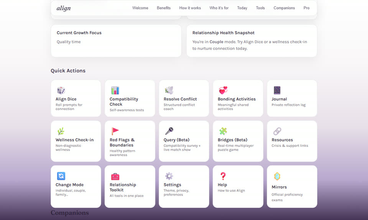
Task: Click the Settings gear icon
Action: tap(169, 176)
